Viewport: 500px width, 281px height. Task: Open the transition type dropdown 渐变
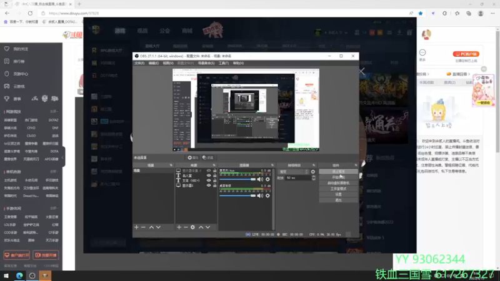tap(293, 172)
